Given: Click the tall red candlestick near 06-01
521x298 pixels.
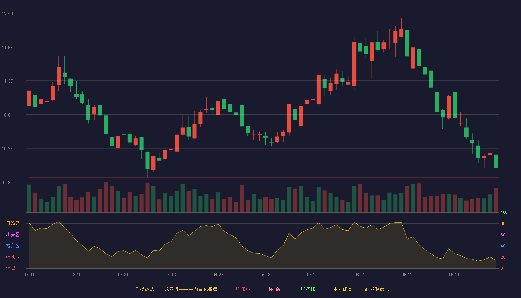Looking at the screenshot, I should pos(354,64).
